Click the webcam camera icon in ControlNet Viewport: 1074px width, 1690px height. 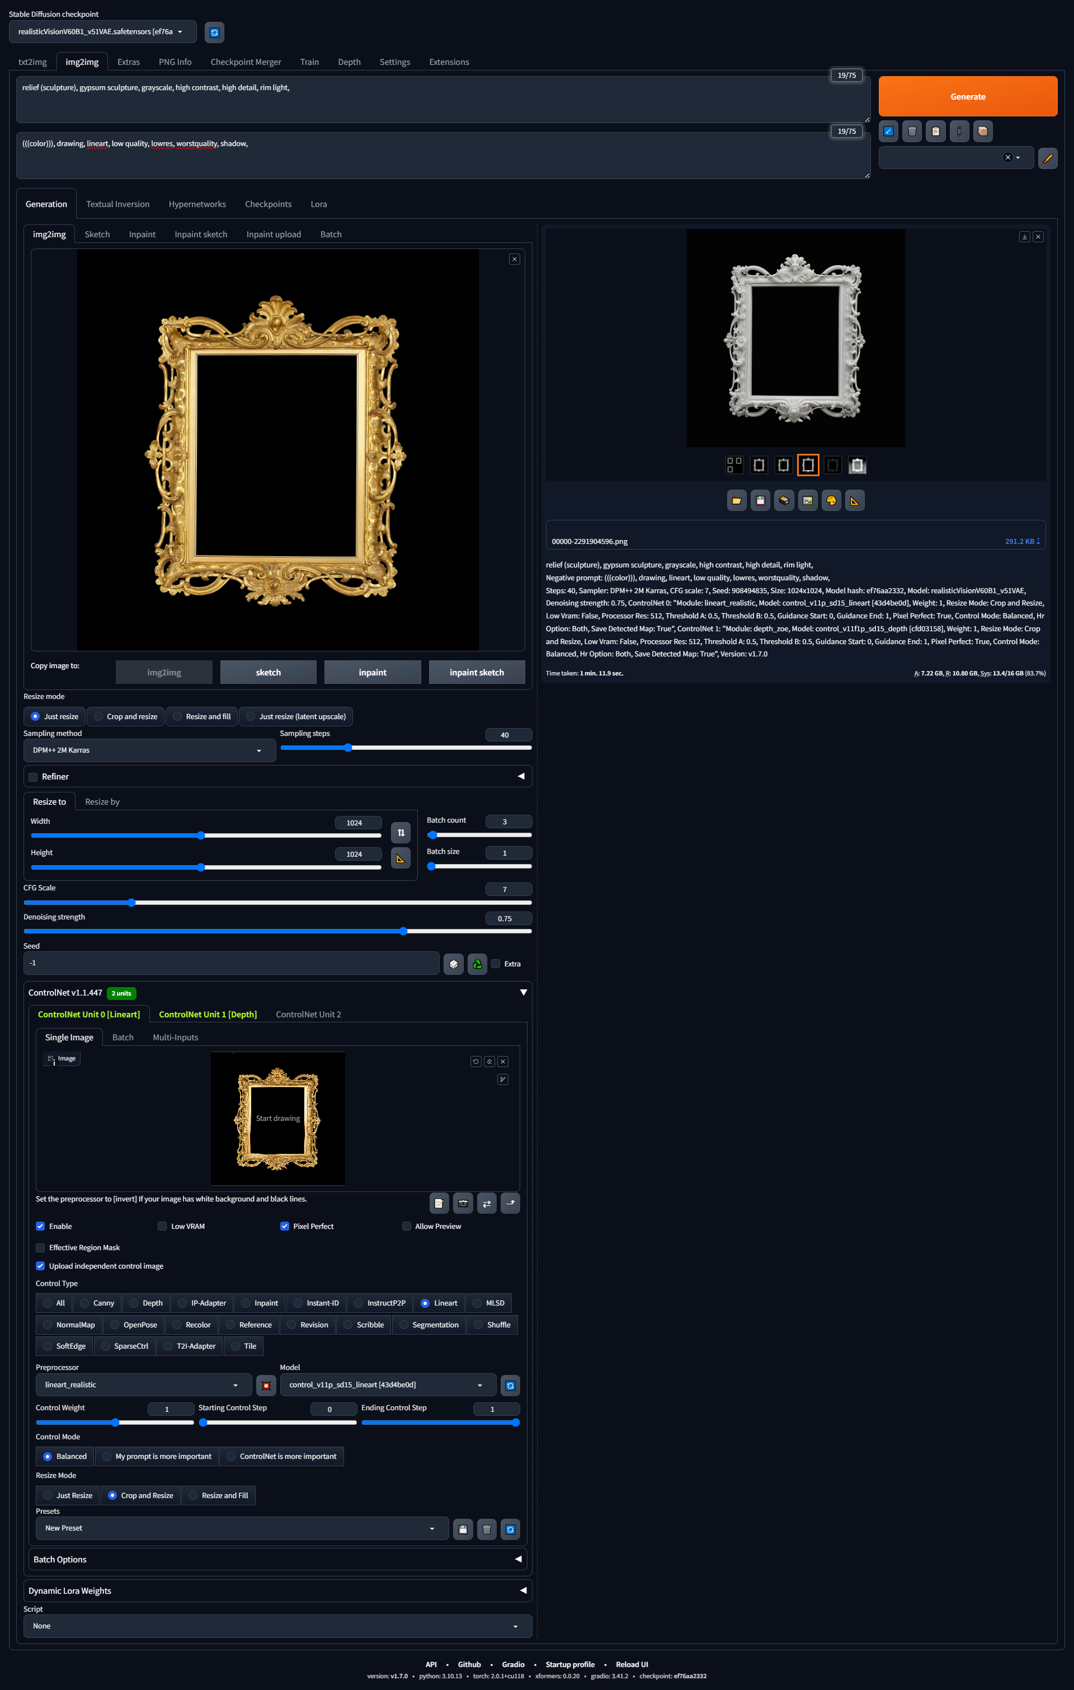click(463, 1203)
